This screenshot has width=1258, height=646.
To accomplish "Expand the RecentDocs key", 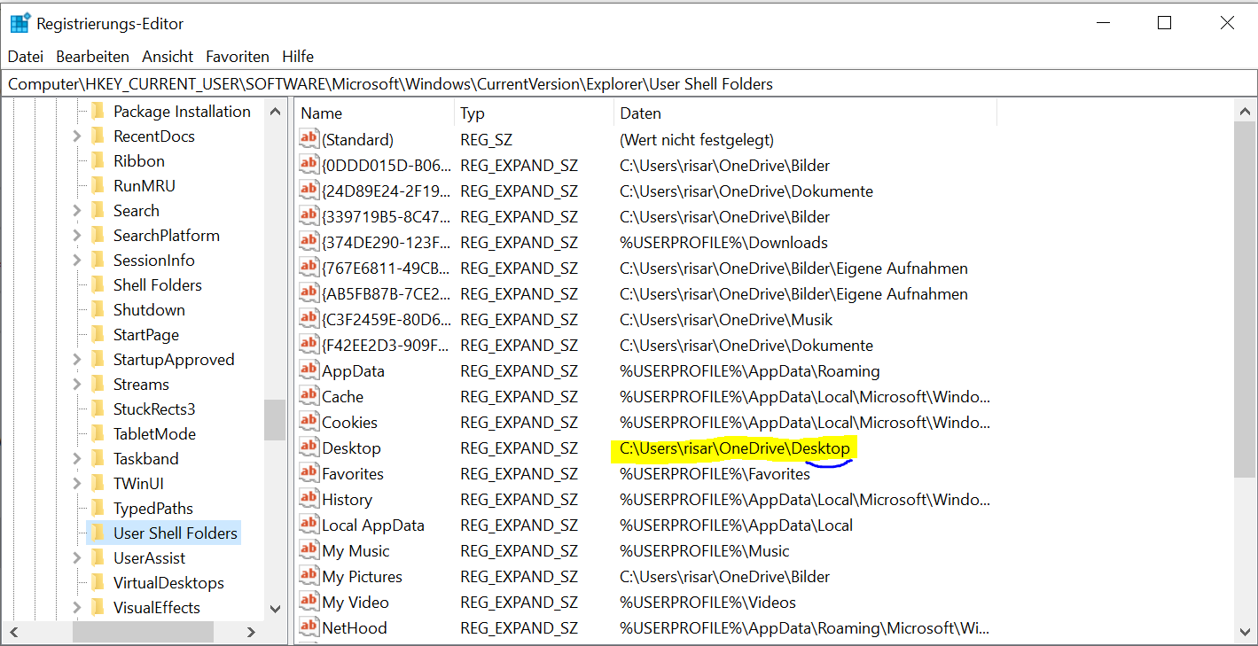I will tap(76, 136).
